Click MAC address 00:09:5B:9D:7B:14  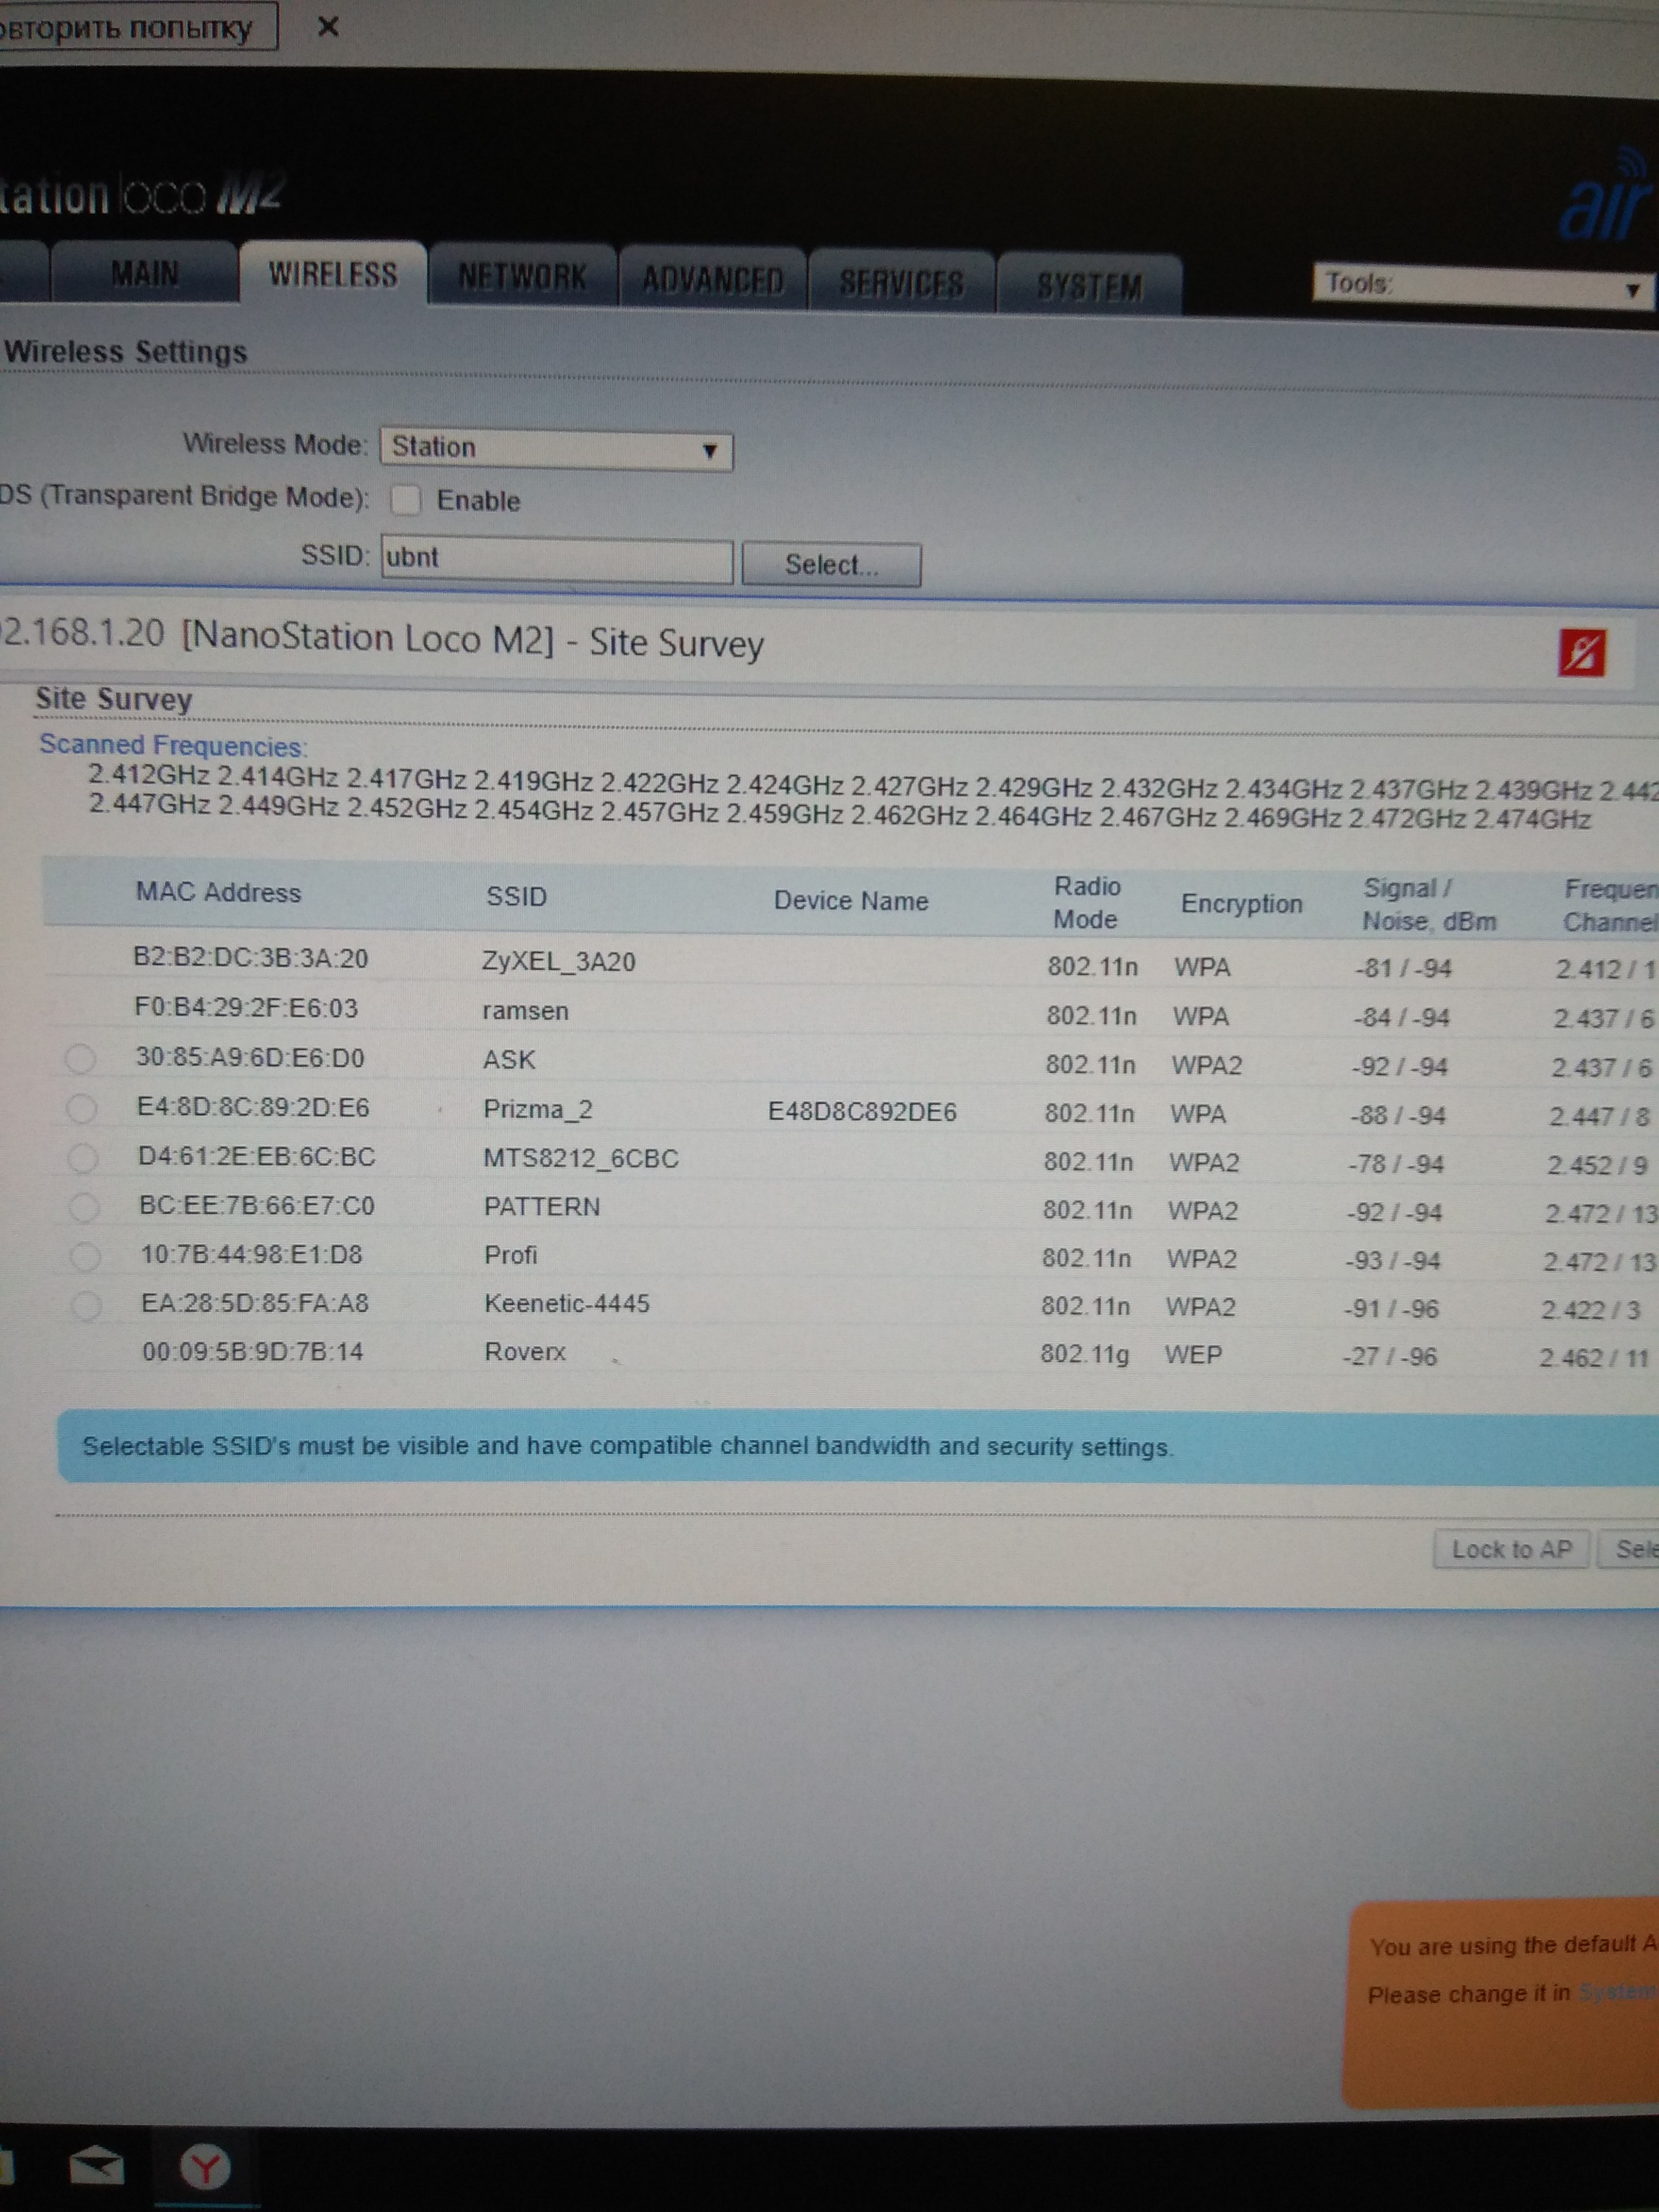coord(253,1352)
